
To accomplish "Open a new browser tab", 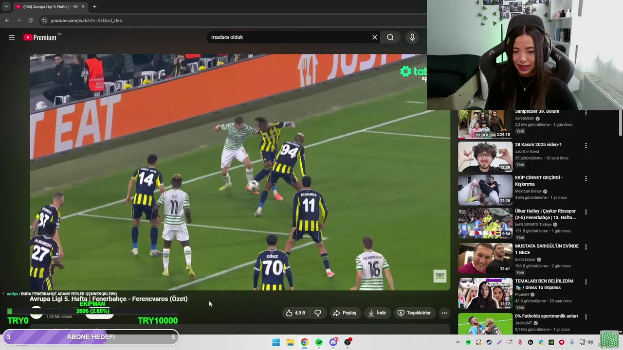I will [x=94, y=6].
